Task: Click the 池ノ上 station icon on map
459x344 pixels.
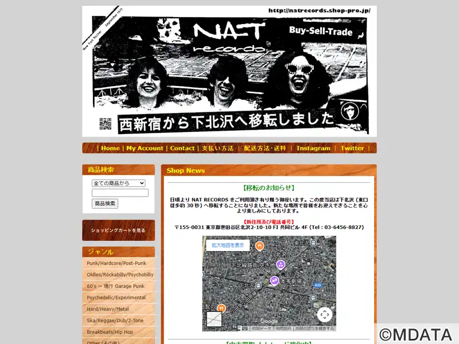Action: tap(313, 298)
